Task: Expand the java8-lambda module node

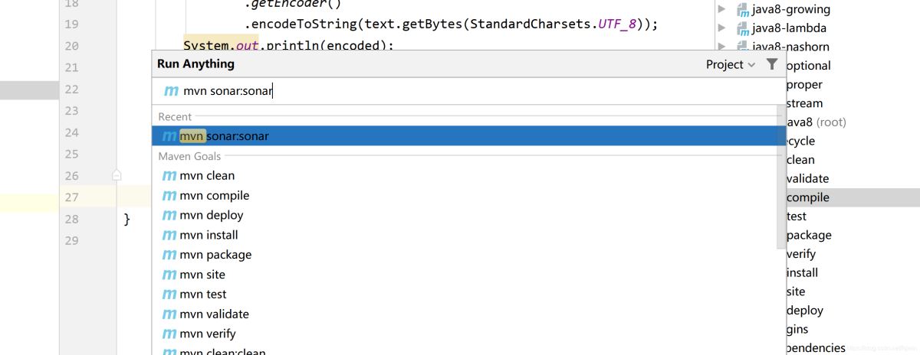Action: click(721, 29)
